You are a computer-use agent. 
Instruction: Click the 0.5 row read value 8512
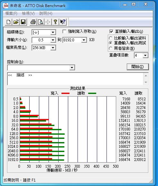[142, 99]
